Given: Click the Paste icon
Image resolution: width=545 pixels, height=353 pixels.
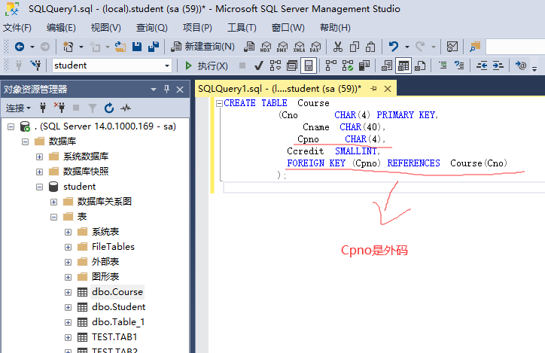Looking at the screenshot, I should click(370, 47).
